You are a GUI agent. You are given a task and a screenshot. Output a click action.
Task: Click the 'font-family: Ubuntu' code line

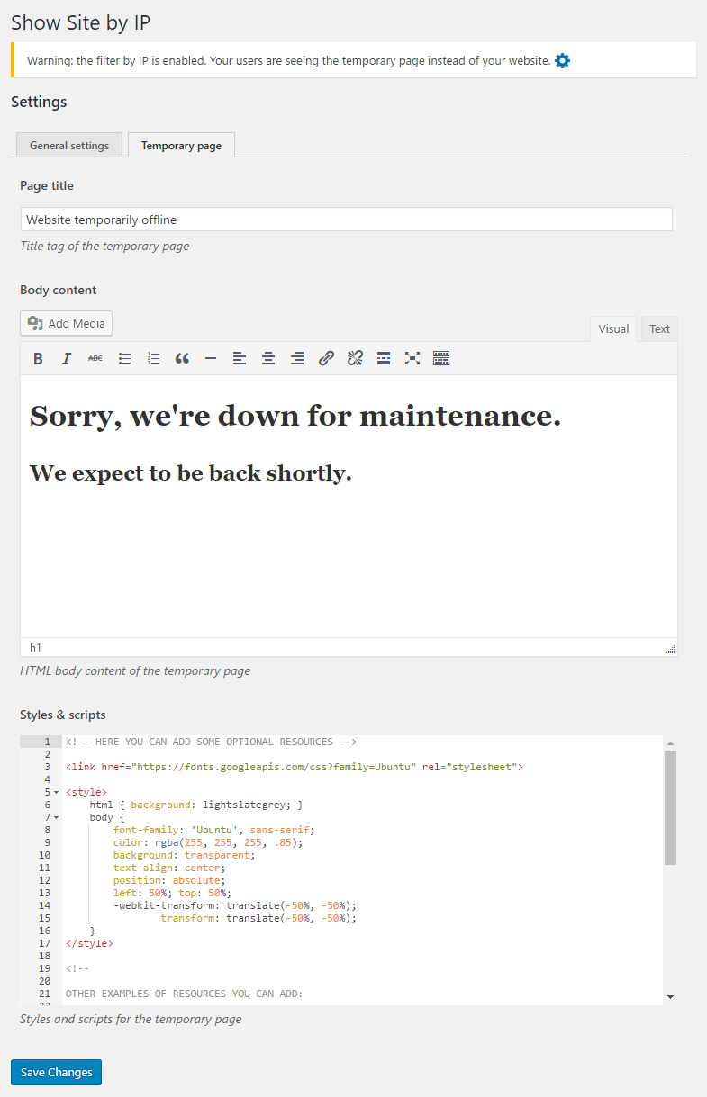[214, 830]
